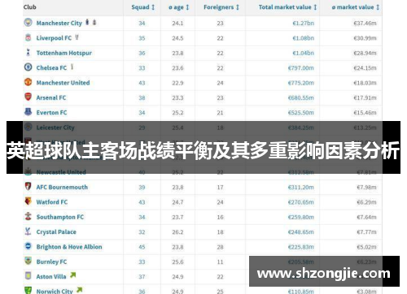Click the Chelsea FC trophy icon
This screenshot has height=294, width=407.
(x=72, y=67)
